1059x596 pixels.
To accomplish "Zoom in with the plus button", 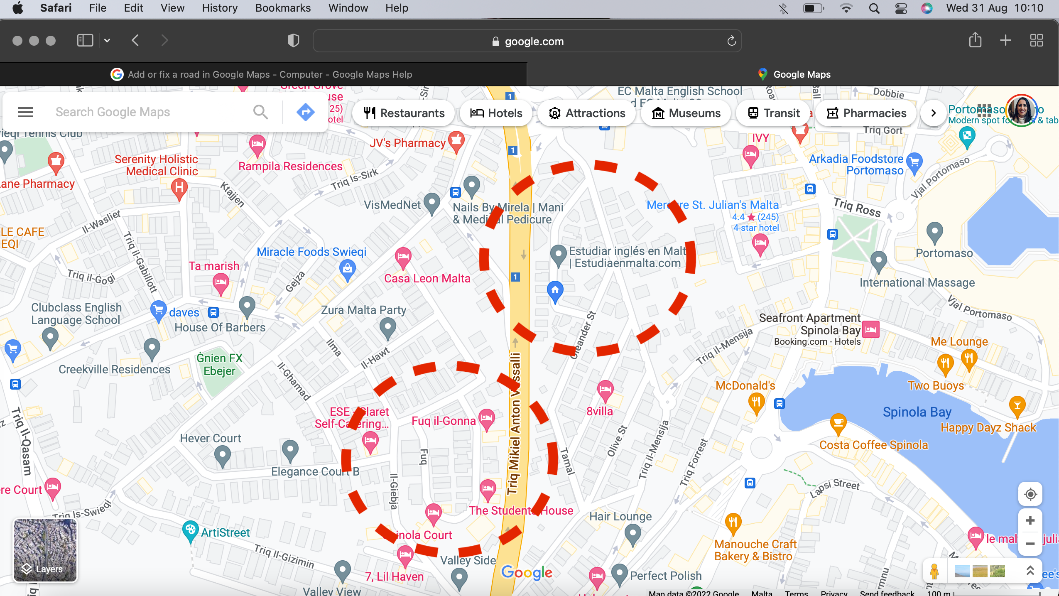I will [x=1030, y=521].
